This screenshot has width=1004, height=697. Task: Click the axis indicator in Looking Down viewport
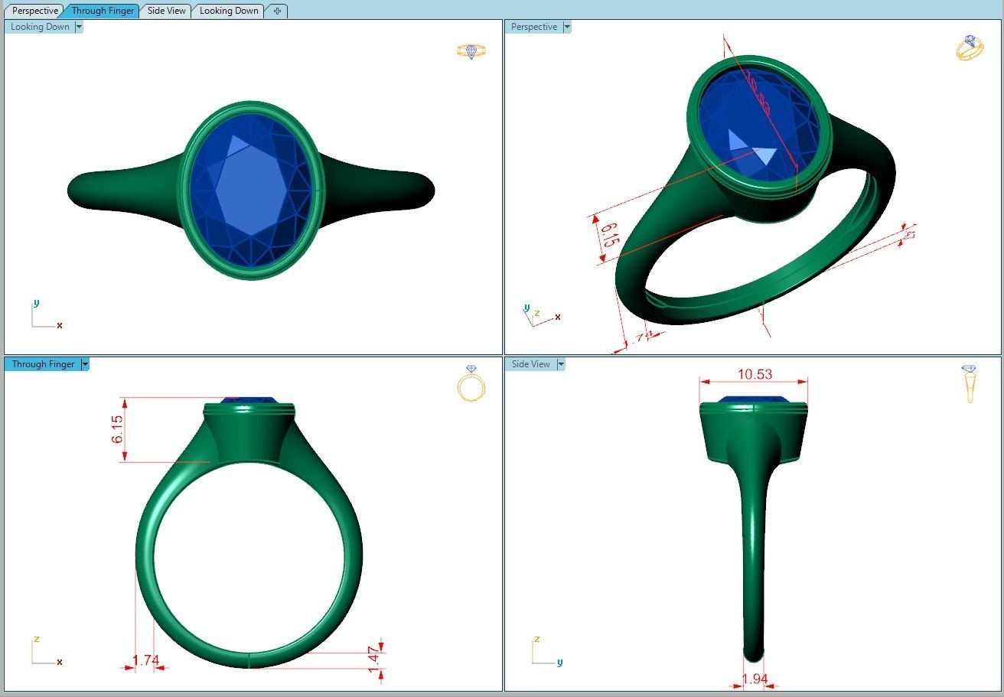click(x=46, y=315)
